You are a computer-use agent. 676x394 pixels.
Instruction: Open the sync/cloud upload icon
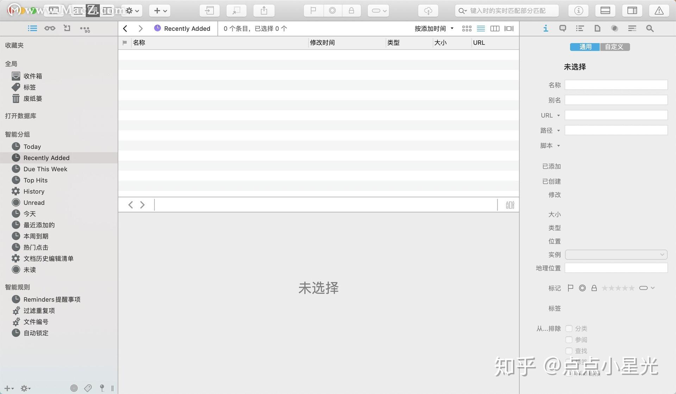coord(428,11)
